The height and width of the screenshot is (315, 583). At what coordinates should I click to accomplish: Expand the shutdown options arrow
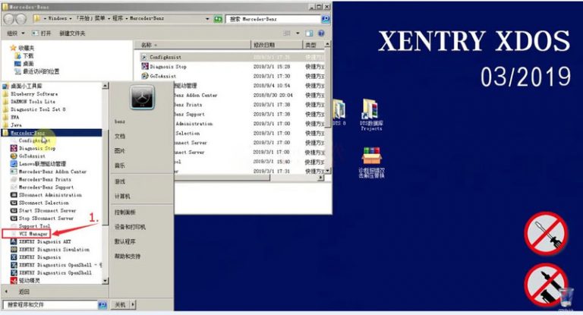pos(133,304)
